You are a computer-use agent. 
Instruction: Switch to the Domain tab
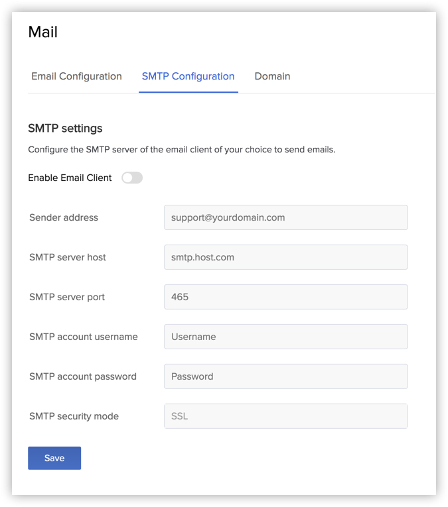[272, 76]
